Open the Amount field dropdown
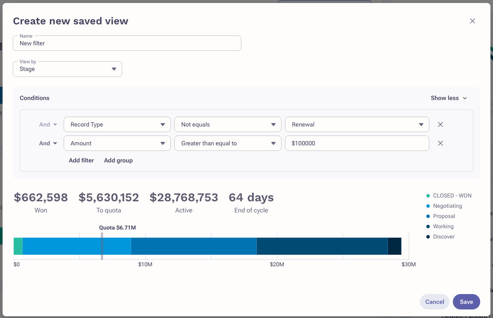Screen dimensions: 493x318 pos(117,143)
